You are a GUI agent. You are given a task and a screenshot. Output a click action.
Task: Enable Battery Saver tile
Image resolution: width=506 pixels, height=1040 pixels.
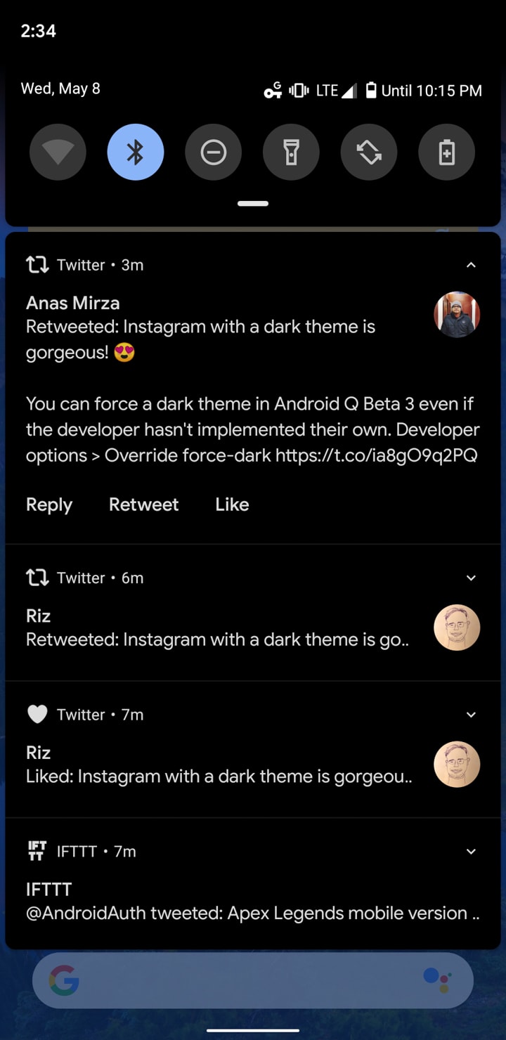[446, 152]
